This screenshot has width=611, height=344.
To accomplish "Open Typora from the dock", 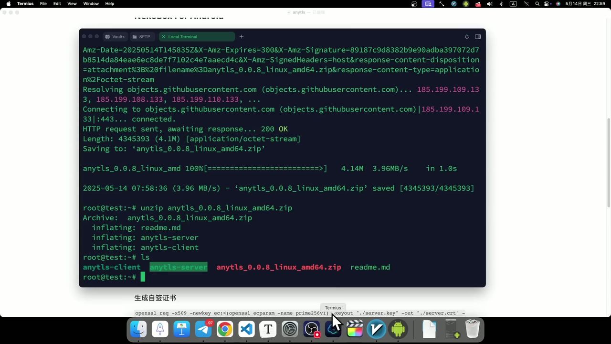I will 268,329.
